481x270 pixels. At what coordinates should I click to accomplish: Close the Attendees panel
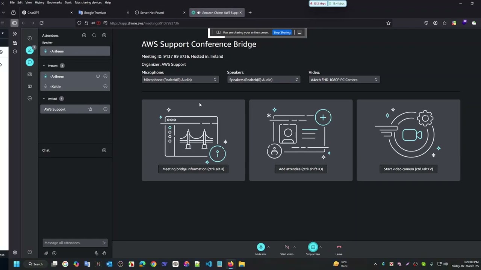tap(104, 35)
